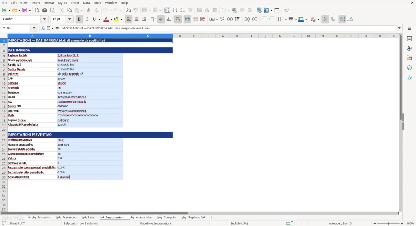Click the Cut scissors icon
Viewport: 416px width, 226px height.
(62, 10)
